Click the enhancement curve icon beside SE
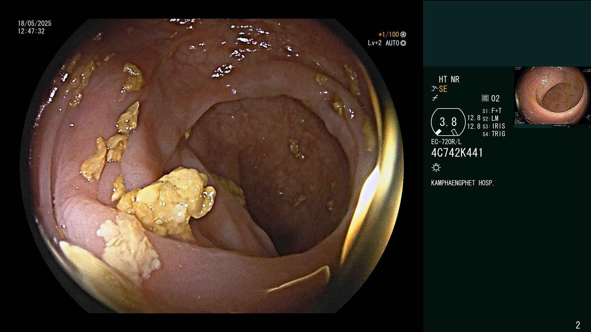Screen dimensions: 591x332 pyautogui.click(x=435, y=89)
